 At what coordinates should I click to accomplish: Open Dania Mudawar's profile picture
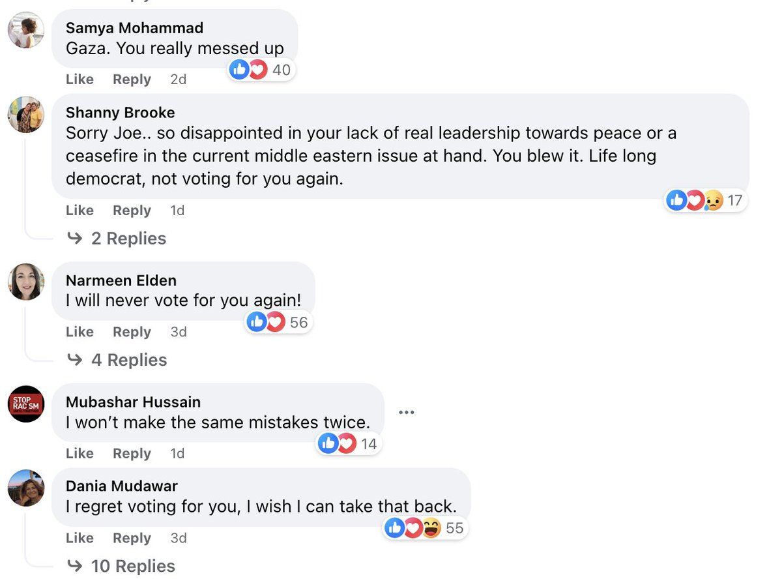26,488
